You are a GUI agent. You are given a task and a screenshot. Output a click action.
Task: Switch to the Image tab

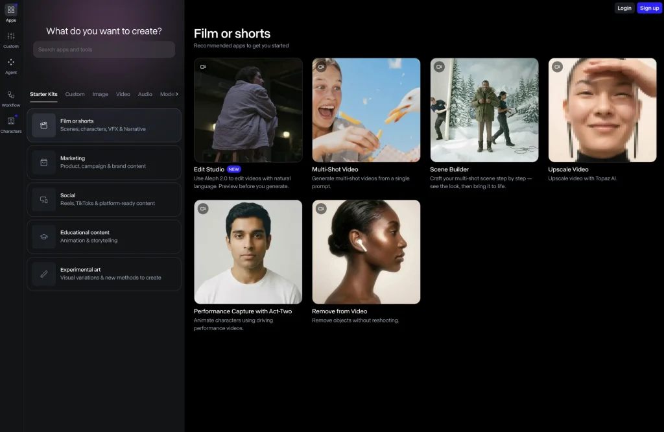click(x=101, y=94)
